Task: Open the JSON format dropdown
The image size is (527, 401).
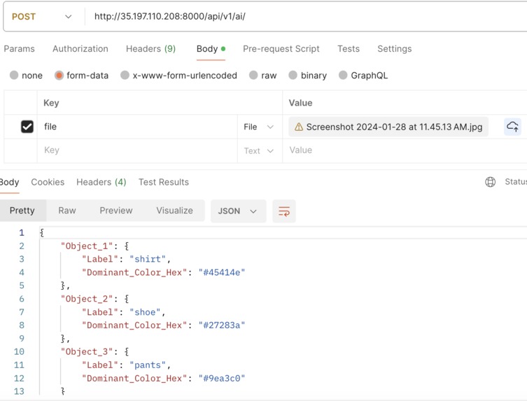Action: click(x=238, y=211)
